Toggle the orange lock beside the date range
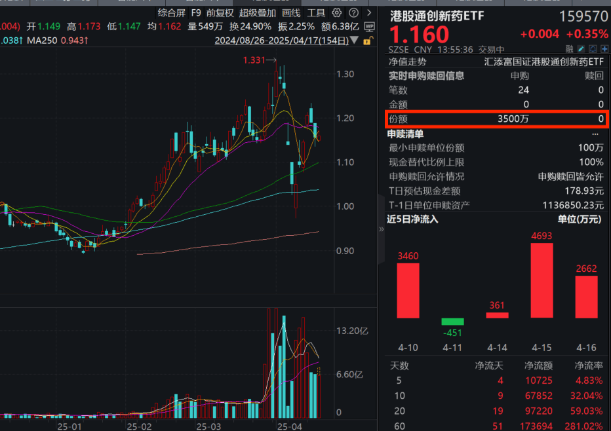The width and height of the screenshot is (611, 431). coord(367,41)
